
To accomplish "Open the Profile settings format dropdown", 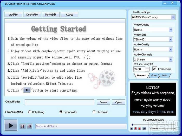I will tap(173, 17).
